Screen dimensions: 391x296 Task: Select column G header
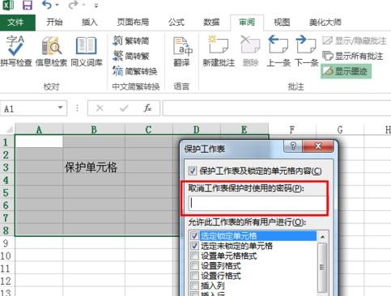pos(340,129)
